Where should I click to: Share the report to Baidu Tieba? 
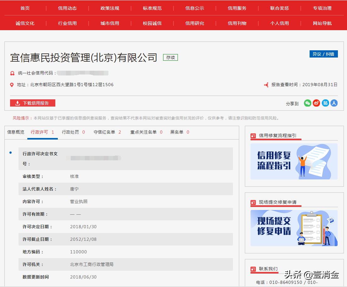325,103
